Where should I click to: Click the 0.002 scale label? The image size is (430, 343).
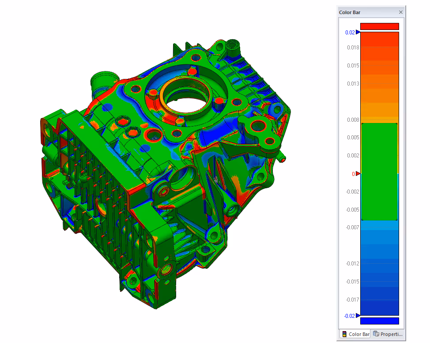click(353, 155)
